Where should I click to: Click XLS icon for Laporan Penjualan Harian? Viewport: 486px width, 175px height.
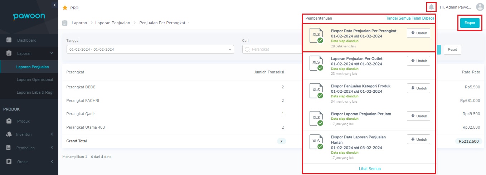316,141
